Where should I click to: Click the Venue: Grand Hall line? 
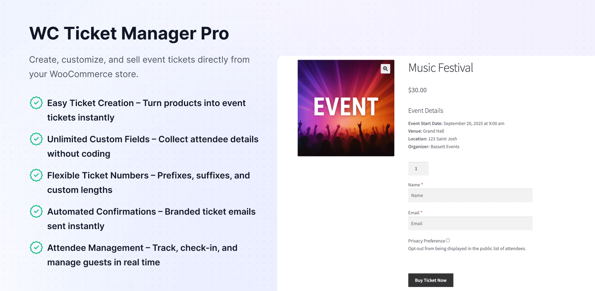(x=426, y=131)
